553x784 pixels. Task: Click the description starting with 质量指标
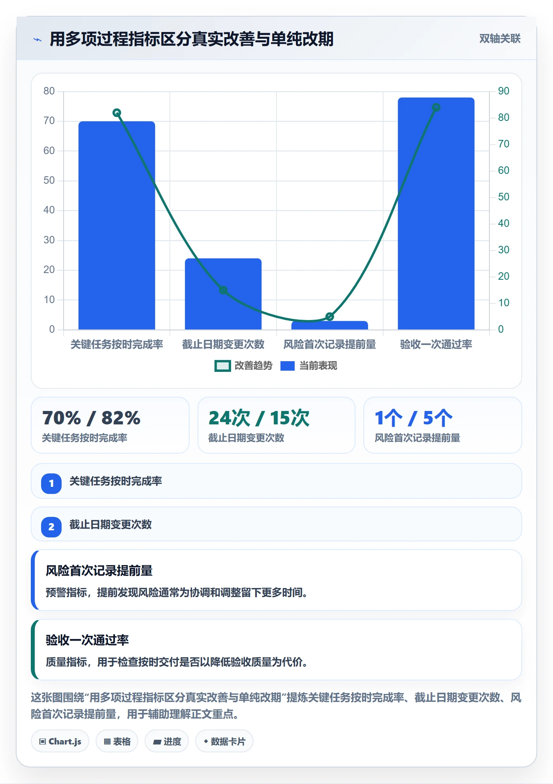177,662
